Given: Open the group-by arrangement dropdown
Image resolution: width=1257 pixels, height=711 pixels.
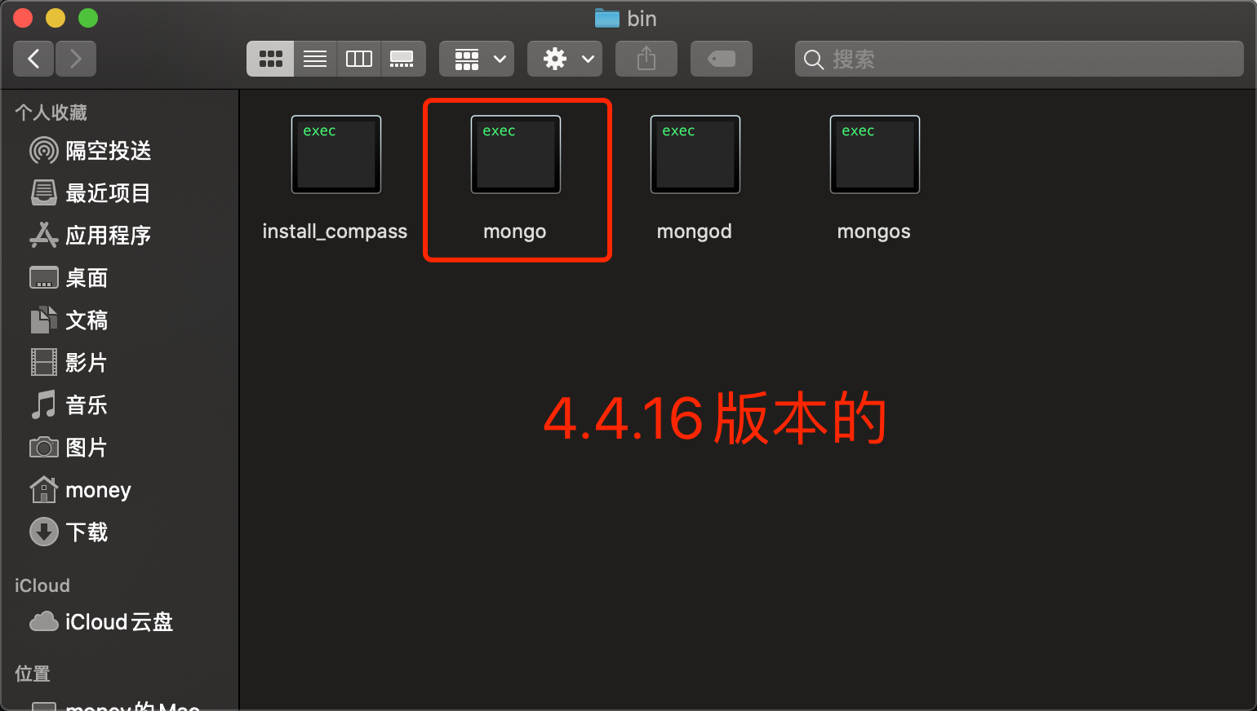Looking at the screenshot, I should click(477, 59).
